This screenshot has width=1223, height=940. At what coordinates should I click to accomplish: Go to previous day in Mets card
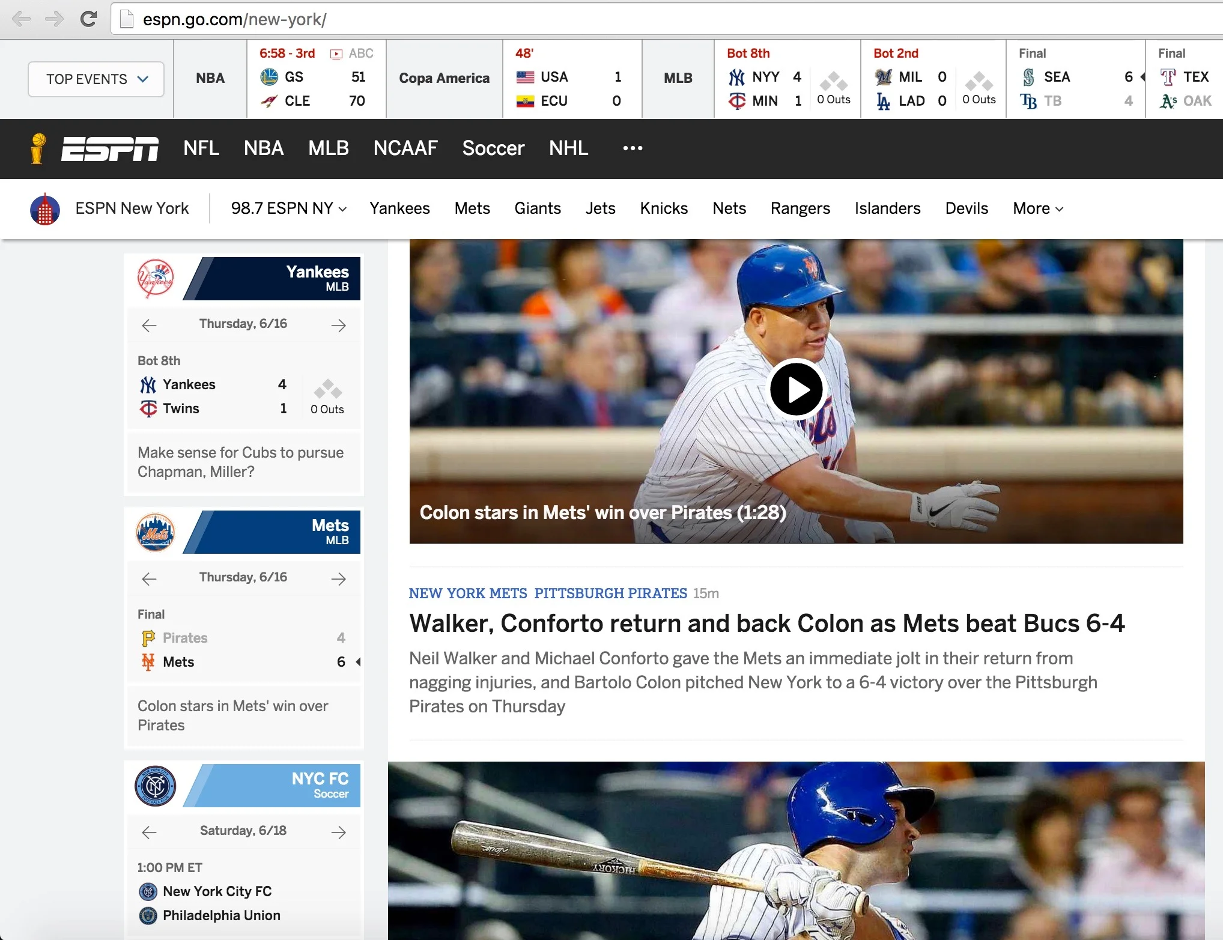(x=149, y=578)
